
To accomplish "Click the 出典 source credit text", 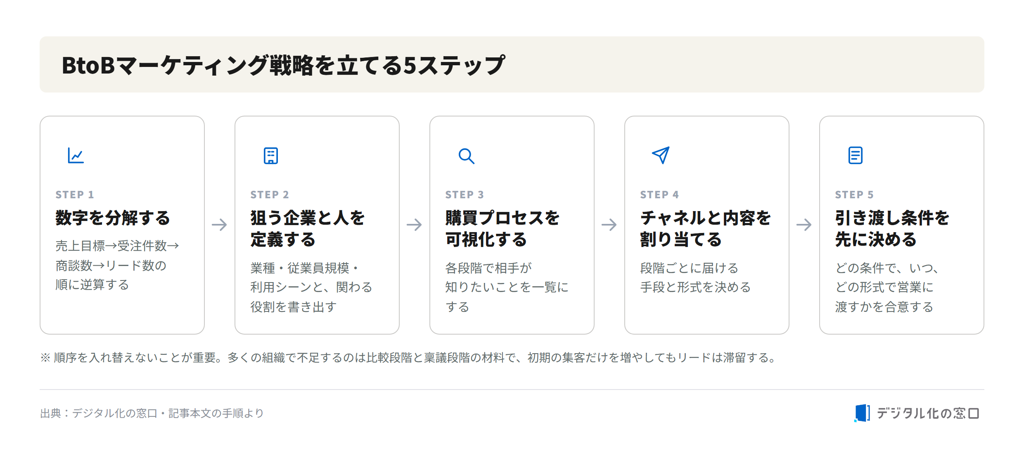I will [152, 413].
